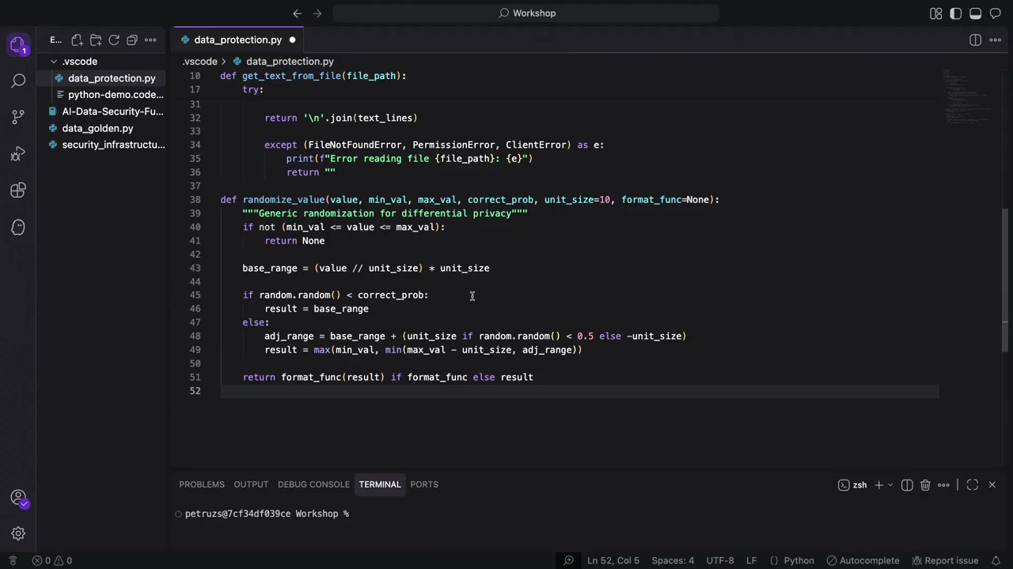Viewport: 1013px width, 569px height.
Task: Split the editor to the right
Action: point(975,40)
